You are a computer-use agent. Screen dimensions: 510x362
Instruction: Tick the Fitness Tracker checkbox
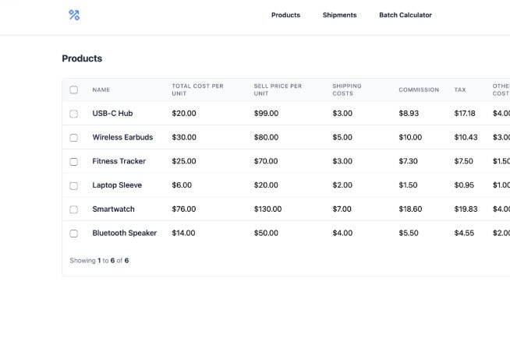tap(74, 162)
